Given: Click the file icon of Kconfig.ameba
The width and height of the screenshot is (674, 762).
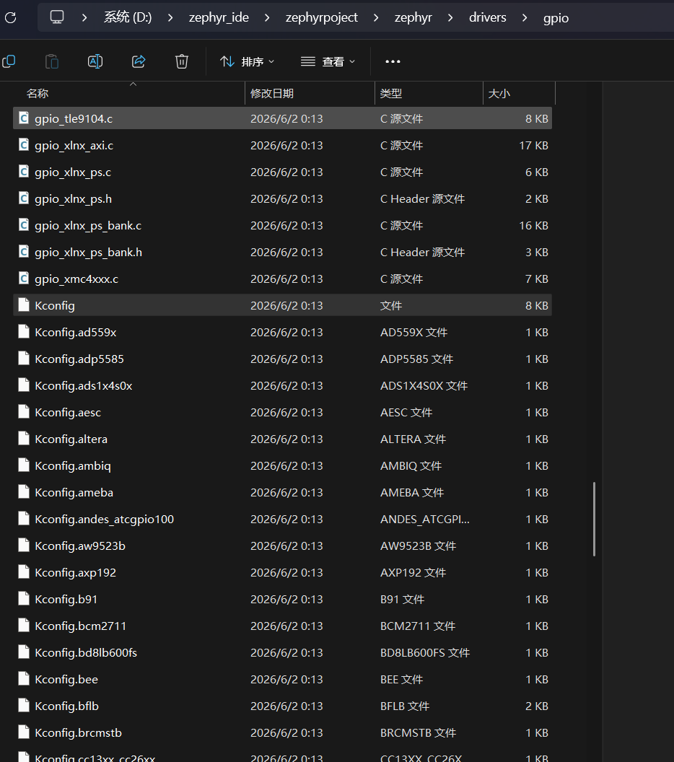Looking at the screenshot, I should pos(23,492).
